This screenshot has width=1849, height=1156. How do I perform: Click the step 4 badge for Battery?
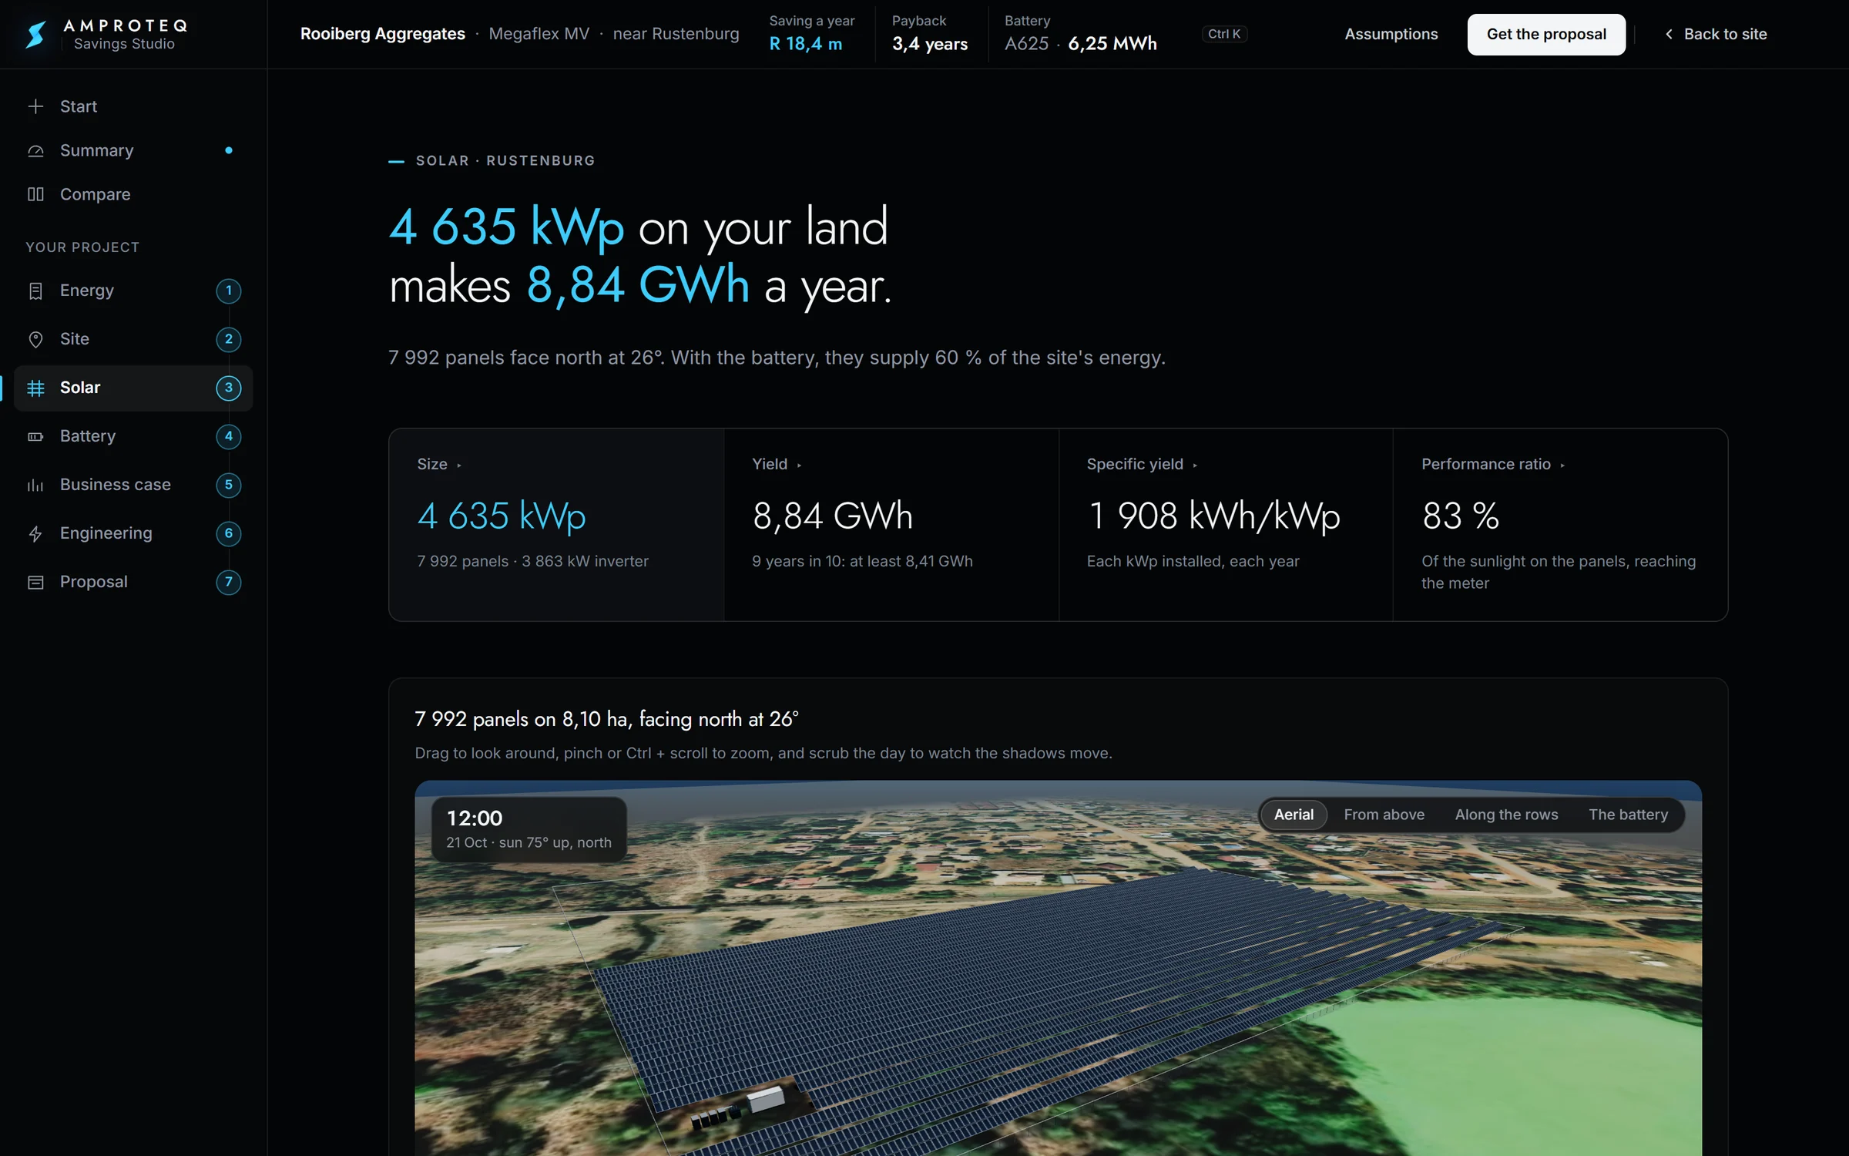[228, 436]
